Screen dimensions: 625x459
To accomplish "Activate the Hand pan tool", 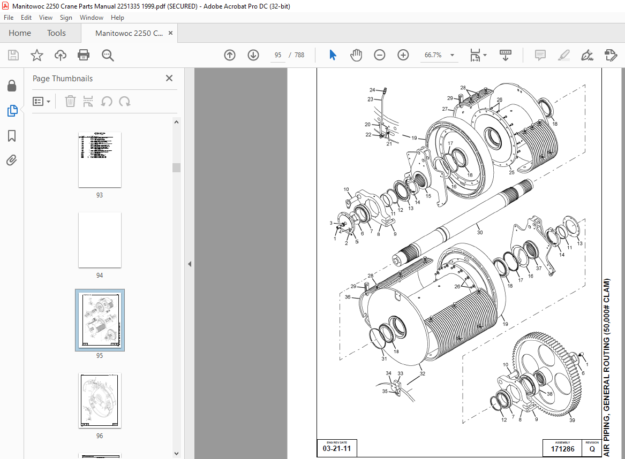I will pyautogui.click(x=356, y=55).
